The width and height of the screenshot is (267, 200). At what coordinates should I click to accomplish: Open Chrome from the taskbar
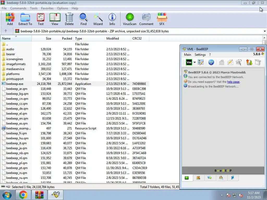[23, 195]
